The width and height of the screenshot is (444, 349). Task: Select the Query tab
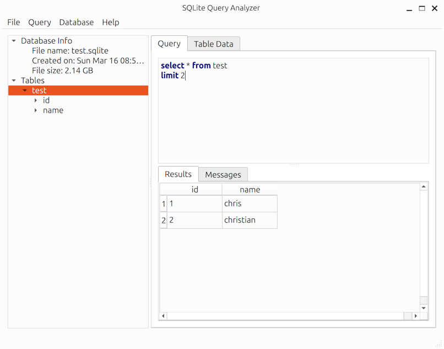tap(169, 44)
